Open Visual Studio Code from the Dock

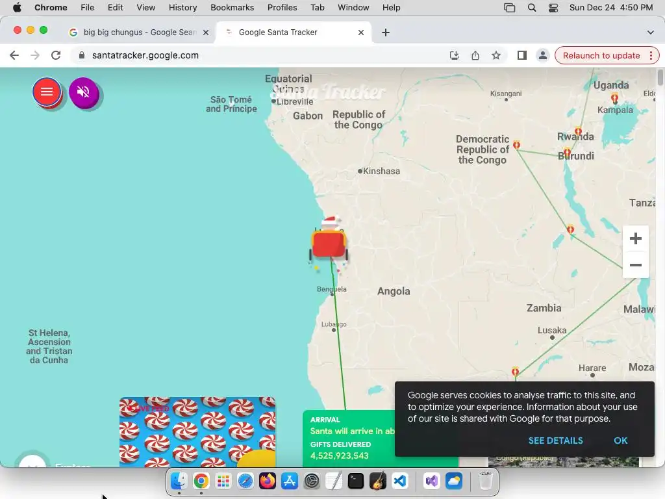pos(399,481)
